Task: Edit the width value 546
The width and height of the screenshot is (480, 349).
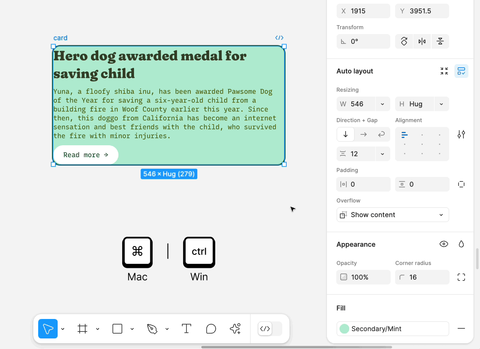Action: pos(356,104)
